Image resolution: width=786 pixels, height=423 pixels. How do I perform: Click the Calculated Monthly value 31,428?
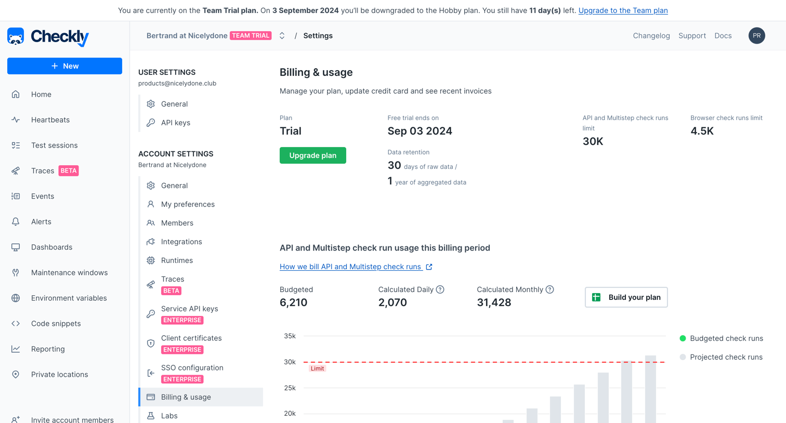[494, 302]
